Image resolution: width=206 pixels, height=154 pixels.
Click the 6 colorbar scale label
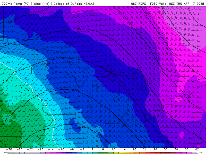(x=103, y=149)
